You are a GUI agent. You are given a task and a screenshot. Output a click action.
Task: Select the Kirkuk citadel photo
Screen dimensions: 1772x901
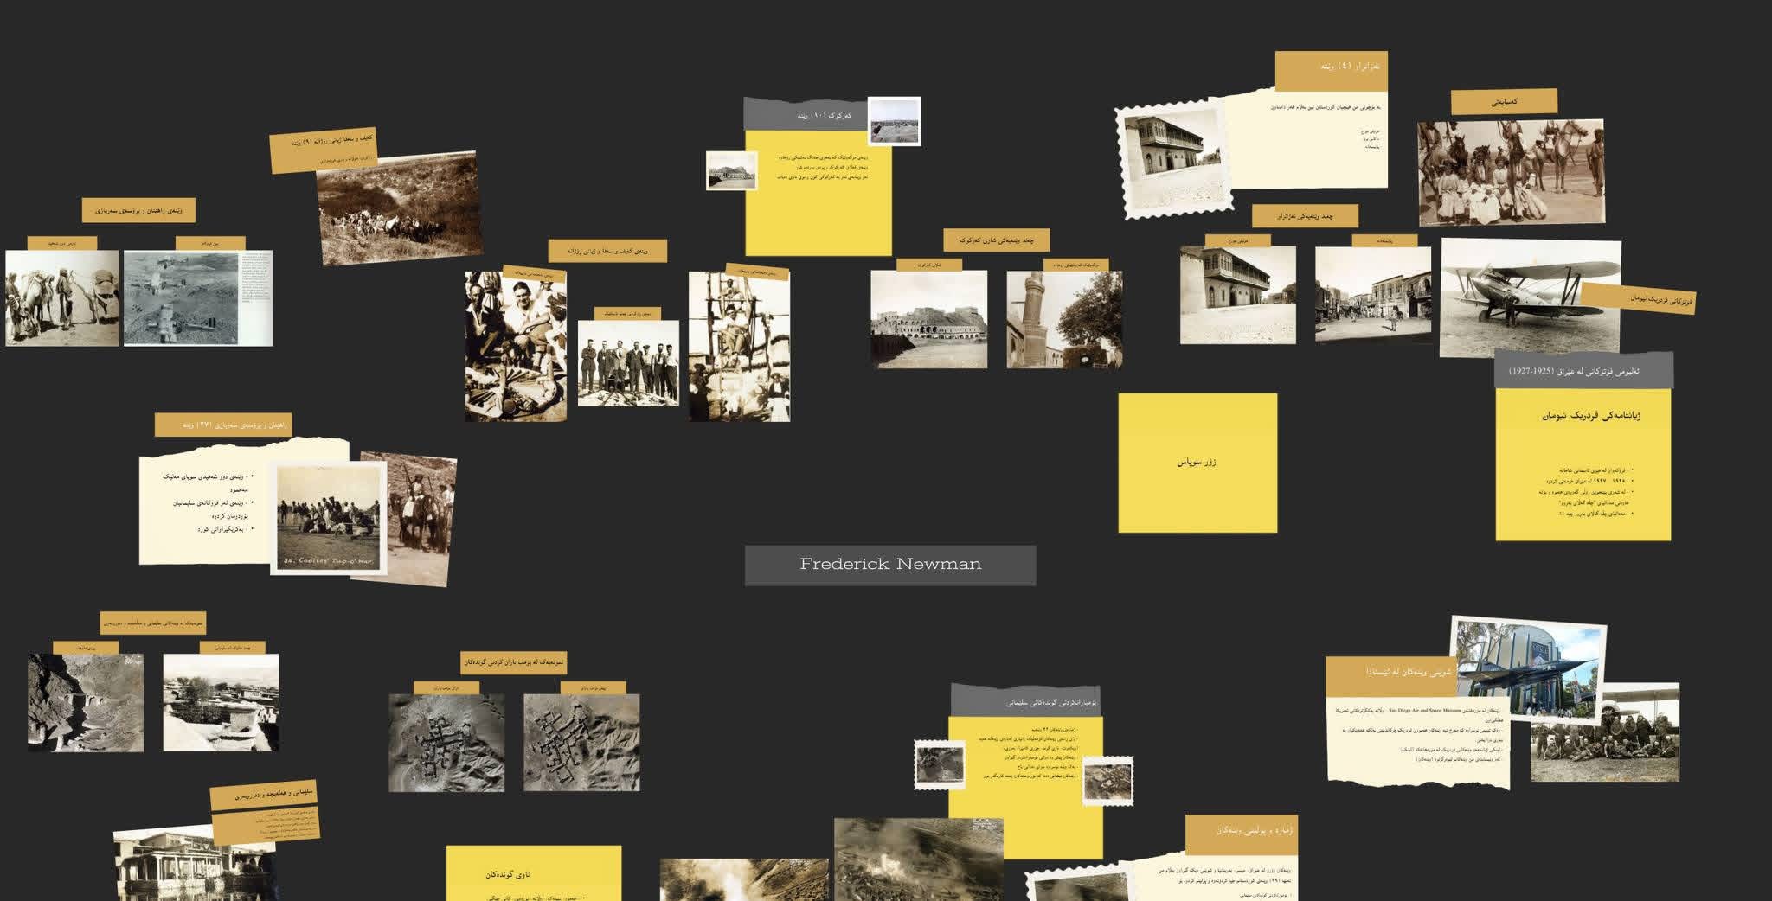(x=928, y=319)
